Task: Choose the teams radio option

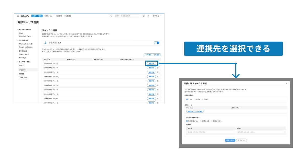Action: (x=205, y=100)
